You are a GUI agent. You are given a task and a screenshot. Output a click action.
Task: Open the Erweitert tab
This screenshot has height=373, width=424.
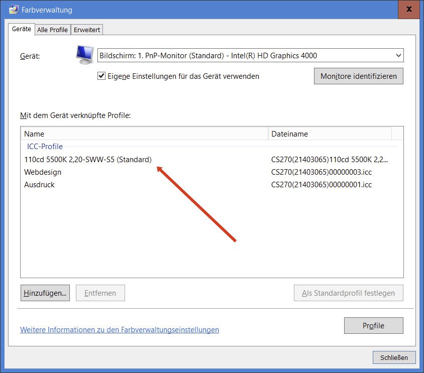87,30
